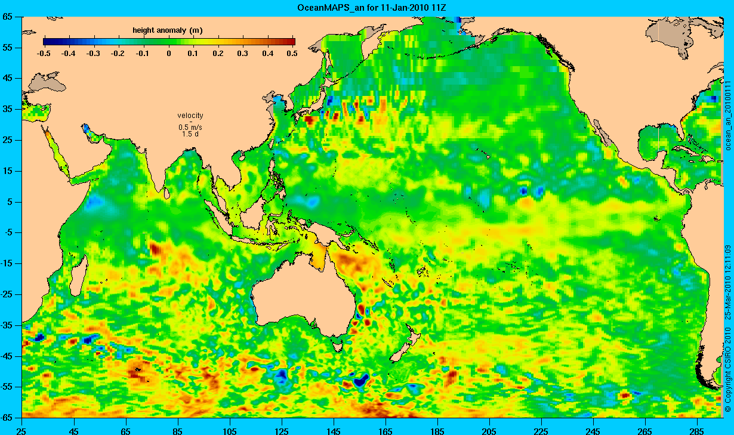
Task: Click longitude axis label "225"
Action: coord(541,430)
